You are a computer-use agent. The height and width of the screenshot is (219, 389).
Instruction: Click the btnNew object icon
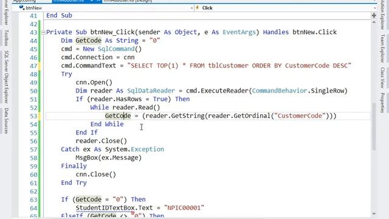[x=22, y=8]
